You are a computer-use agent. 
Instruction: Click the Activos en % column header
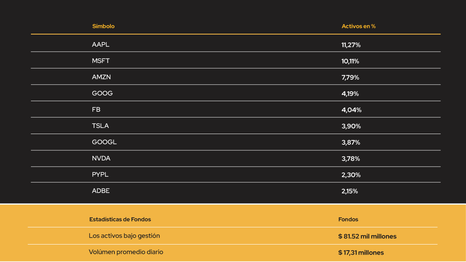point(359,26)
